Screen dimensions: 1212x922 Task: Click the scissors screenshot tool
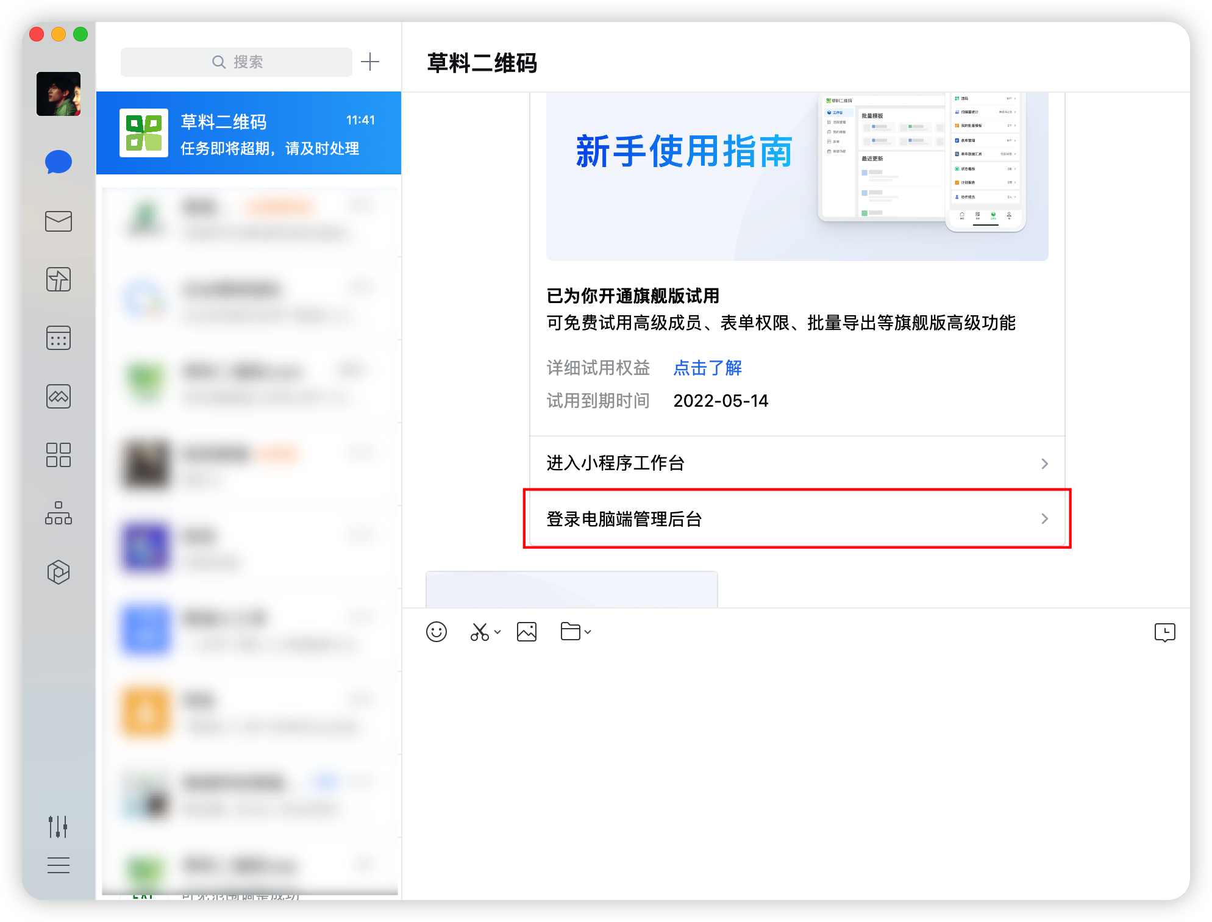480,632
